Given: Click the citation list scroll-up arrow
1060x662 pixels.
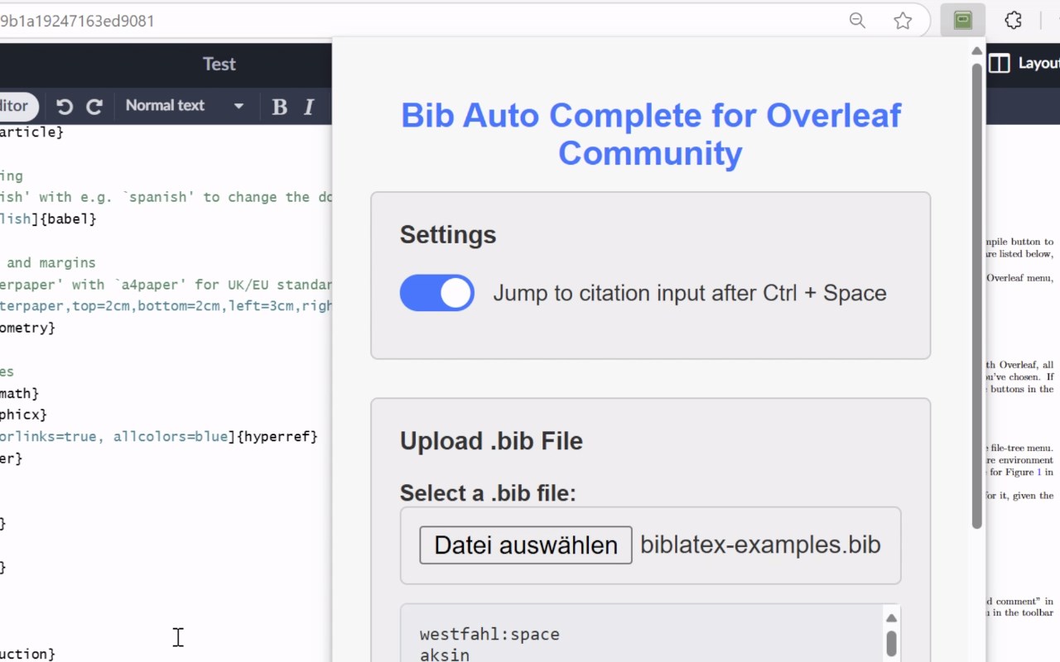Looking at the screenshot, I should (891, 618).
